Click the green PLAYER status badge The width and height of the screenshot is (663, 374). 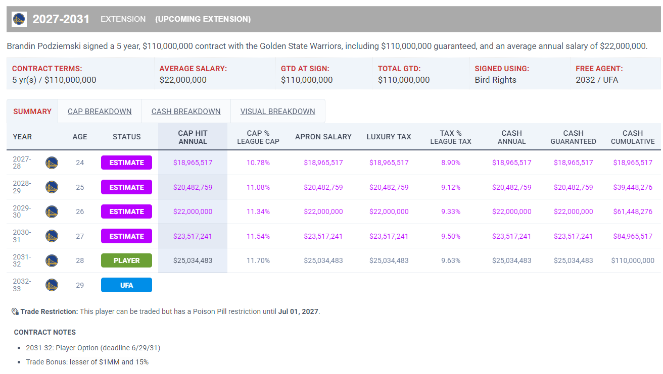pos(126,260)
